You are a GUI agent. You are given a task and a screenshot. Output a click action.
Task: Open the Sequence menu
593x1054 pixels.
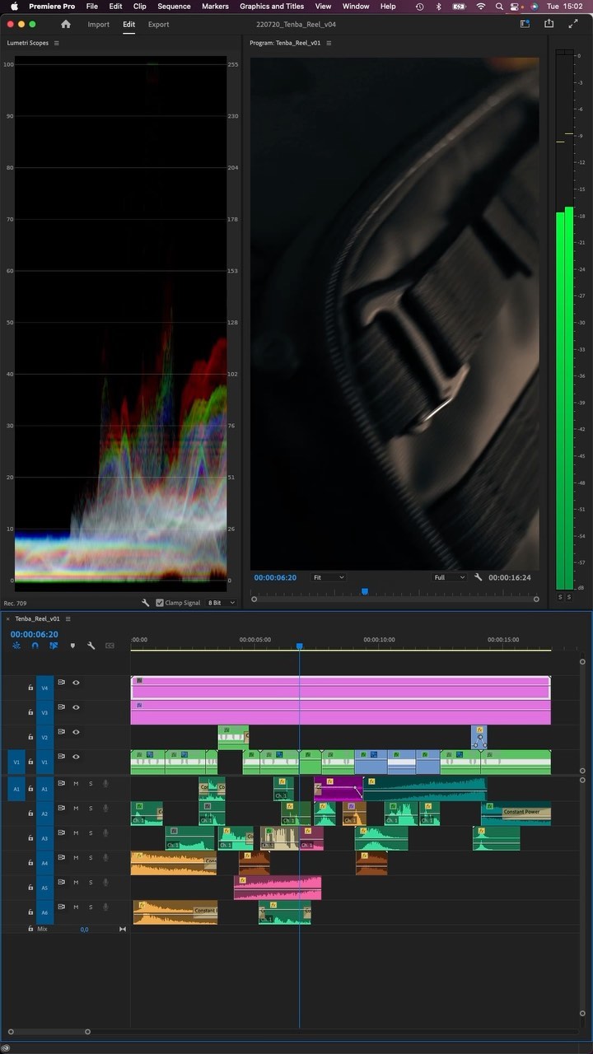point(174,6)
